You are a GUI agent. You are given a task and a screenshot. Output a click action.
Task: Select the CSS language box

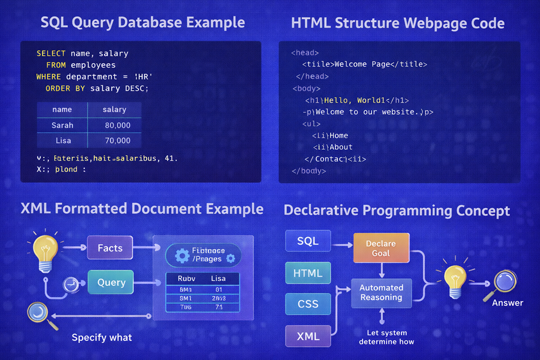pyautogui.click(x=308, y=304)
